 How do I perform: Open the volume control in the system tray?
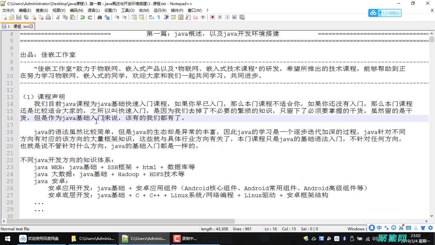coord(374,238)
